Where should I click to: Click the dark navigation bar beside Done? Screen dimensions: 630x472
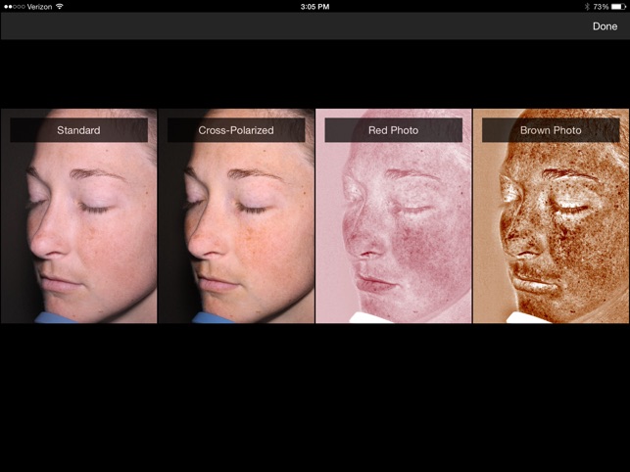pos(295,26)
